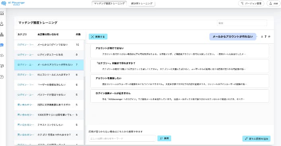The height and width of the screenshot is (146, 281).
Task: Select row カテゴリ 何個まで作れますか?
Action: pyautogui.click(x=49, y=135)
